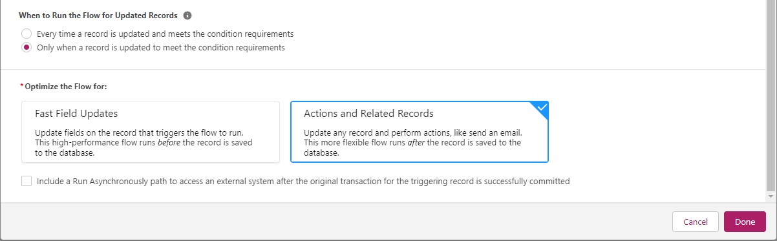
Task: Click the 'Actions and Related Records' title text
Action: (x=368, y=113)
